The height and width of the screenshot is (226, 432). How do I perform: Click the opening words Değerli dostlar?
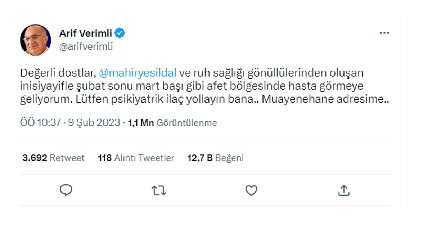(x=57, y=73)
